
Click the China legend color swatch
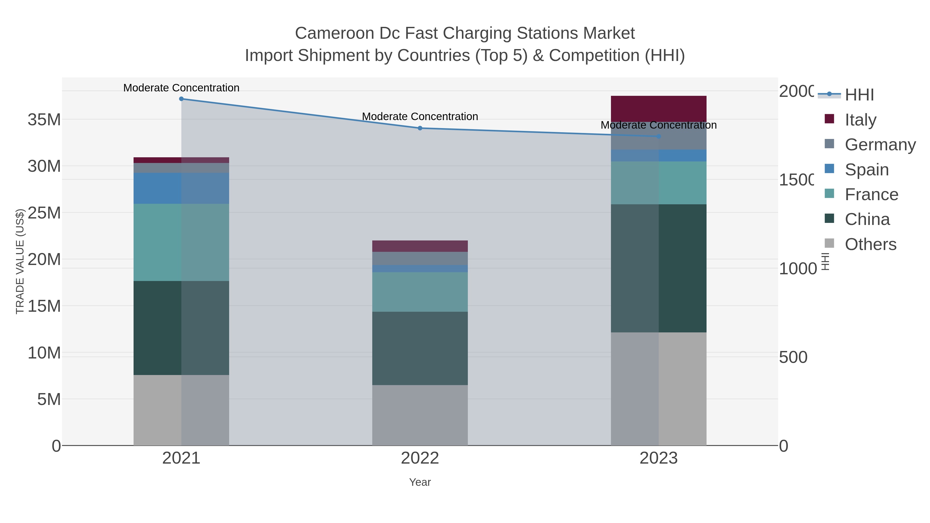[x=830, y=218]
